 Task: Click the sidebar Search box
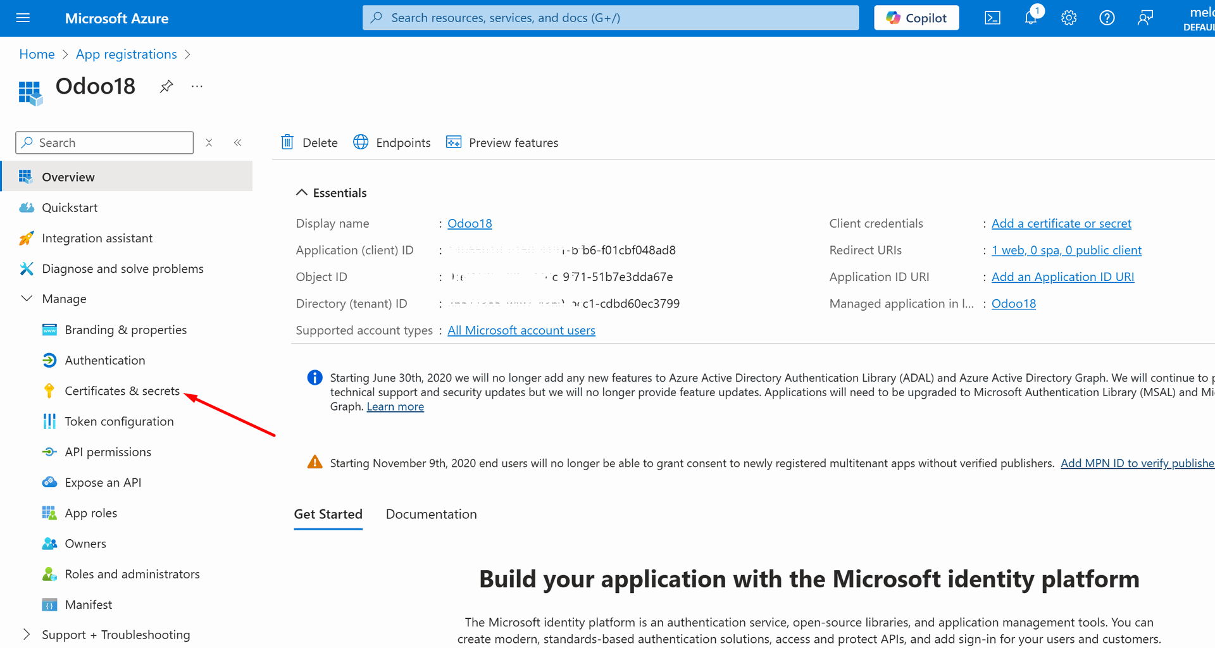click(x=104, y=142)
